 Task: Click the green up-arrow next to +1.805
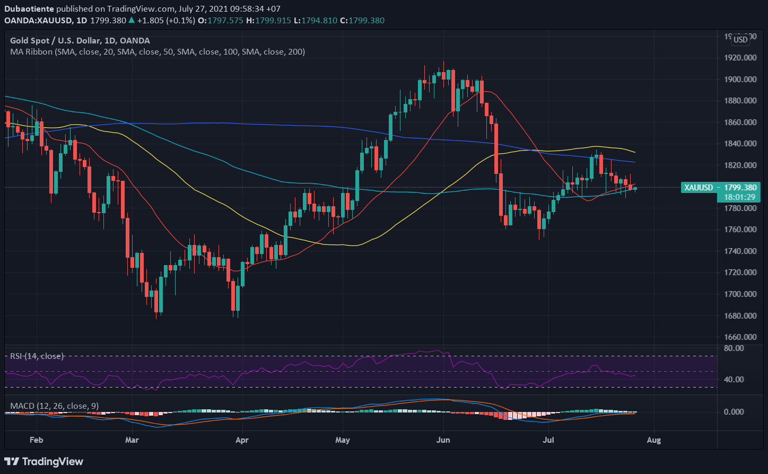130,20
